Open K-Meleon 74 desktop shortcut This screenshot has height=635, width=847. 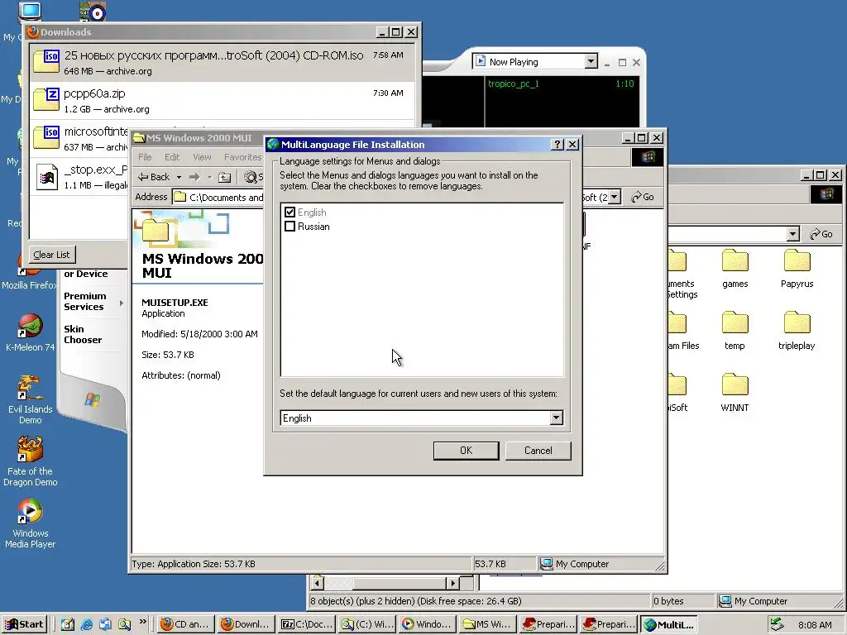click(31, 332)
